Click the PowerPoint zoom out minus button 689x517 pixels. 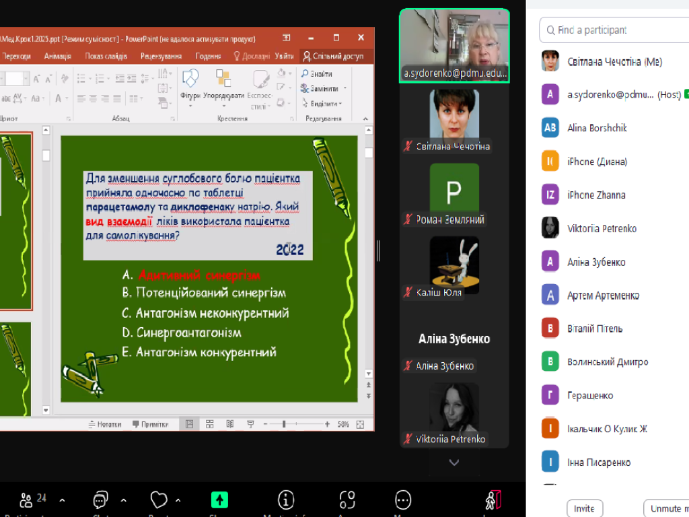click(265, 424)
